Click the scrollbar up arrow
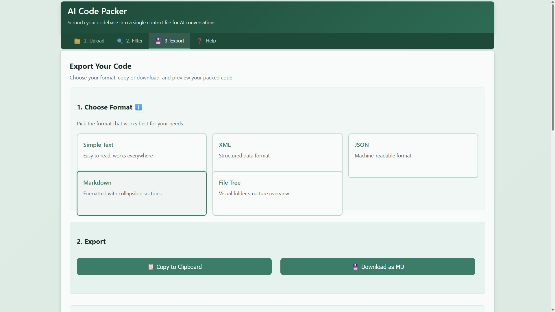Image resolution: width=555 pixels, height=312 pixels. [553, 2]
